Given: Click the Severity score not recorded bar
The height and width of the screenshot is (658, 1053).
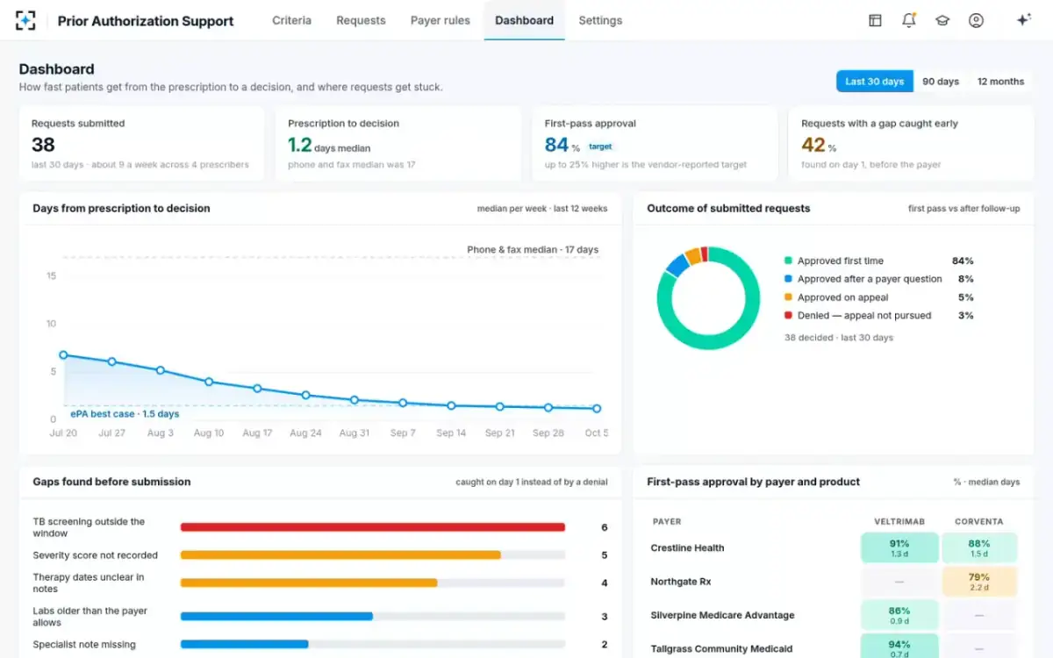Looking at the screenshot, I should (x=340, y=555).
